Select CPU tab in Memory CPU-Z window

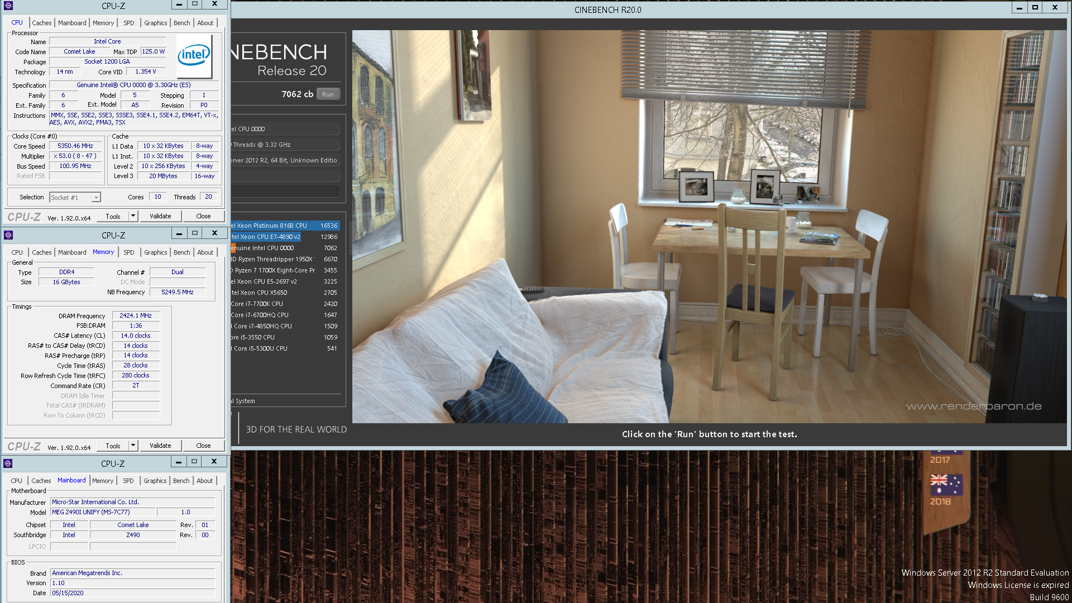17,252
